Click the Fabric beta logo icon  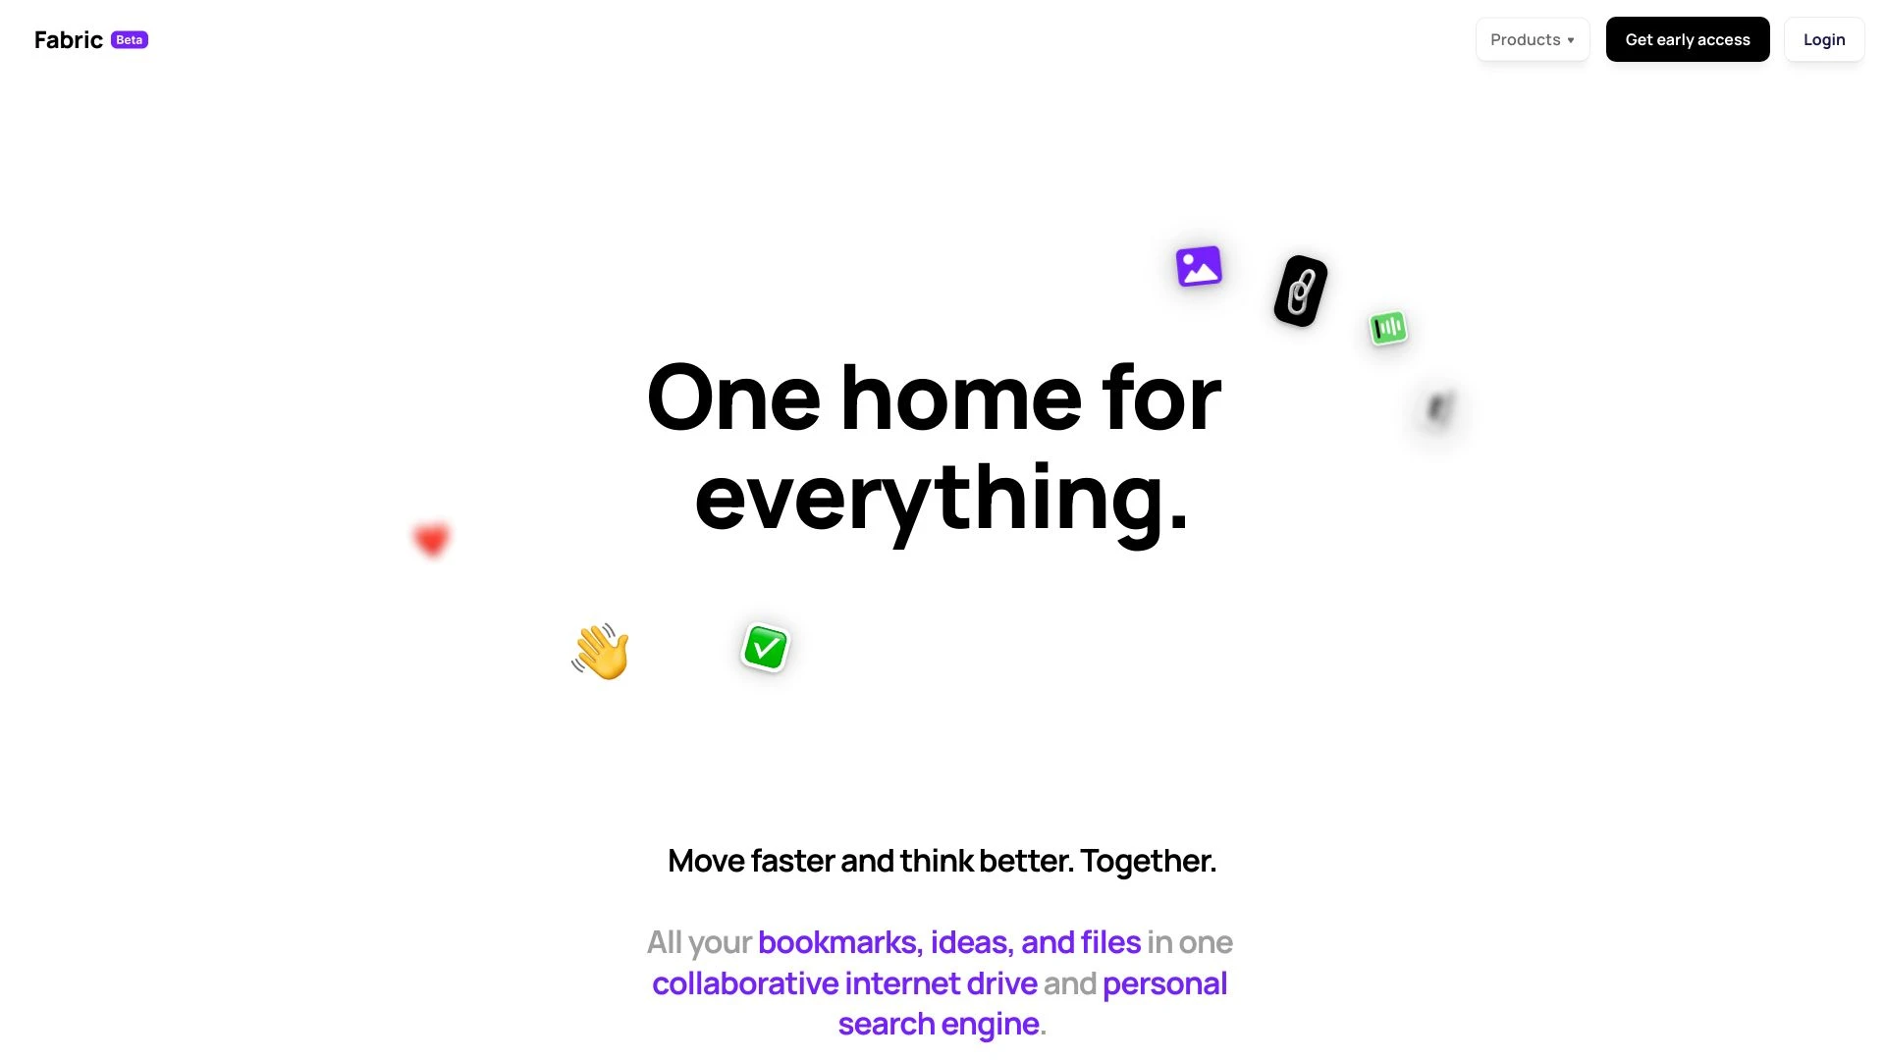click(90, 39)
